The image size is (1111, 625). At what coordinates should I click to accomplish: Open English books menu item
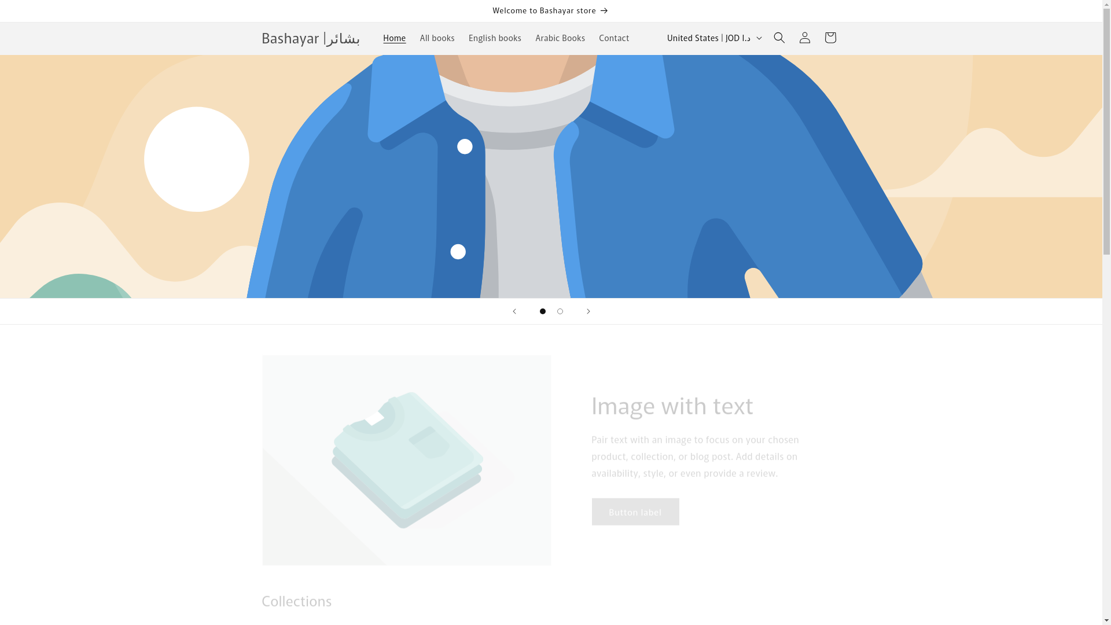[495, 38]
